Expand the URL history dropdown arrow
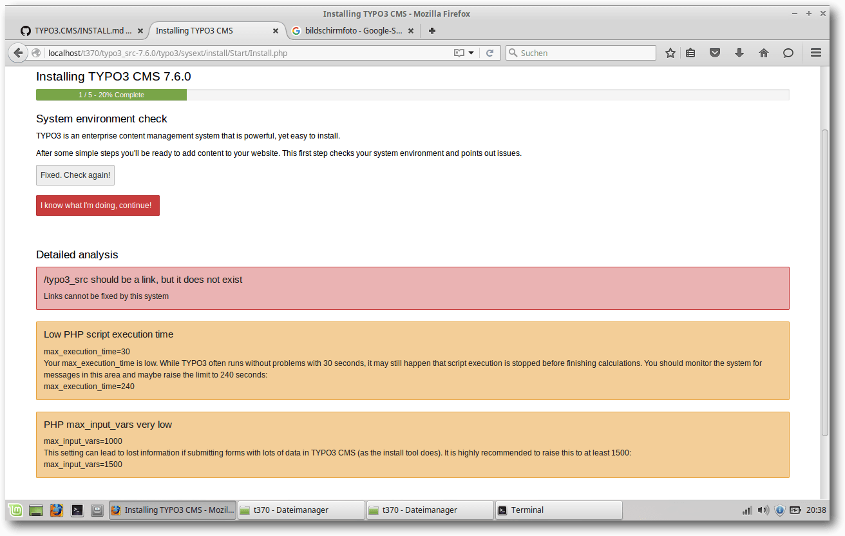This screenshot has width=845, height=536. [x=471, y=53]
